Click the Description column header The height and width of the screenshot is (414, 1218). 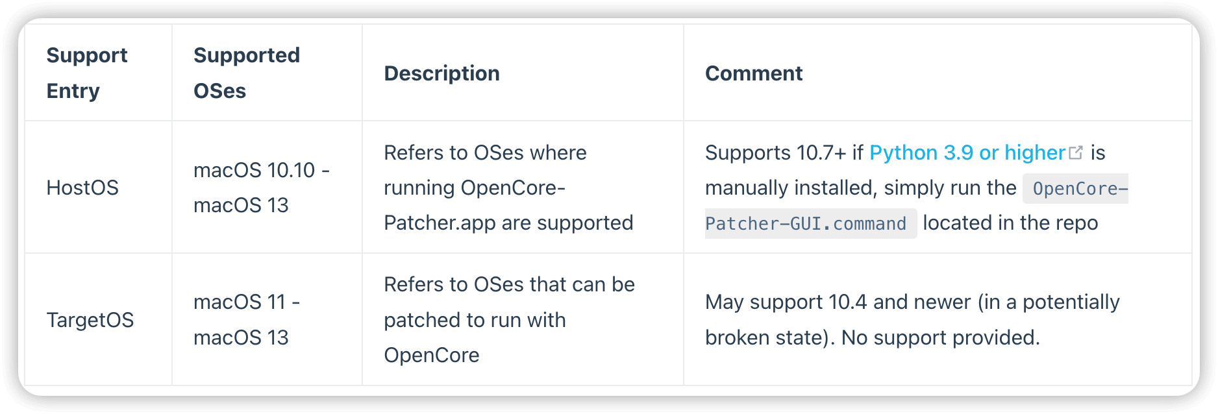441,73
